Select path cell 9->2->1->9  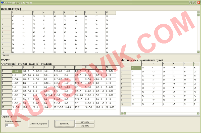101,103
